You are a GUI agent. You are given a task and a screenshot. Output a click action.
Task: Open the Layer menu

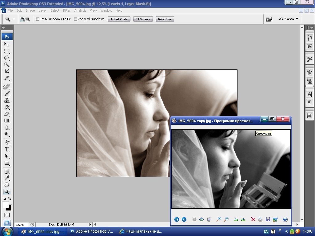coord(42,10)
